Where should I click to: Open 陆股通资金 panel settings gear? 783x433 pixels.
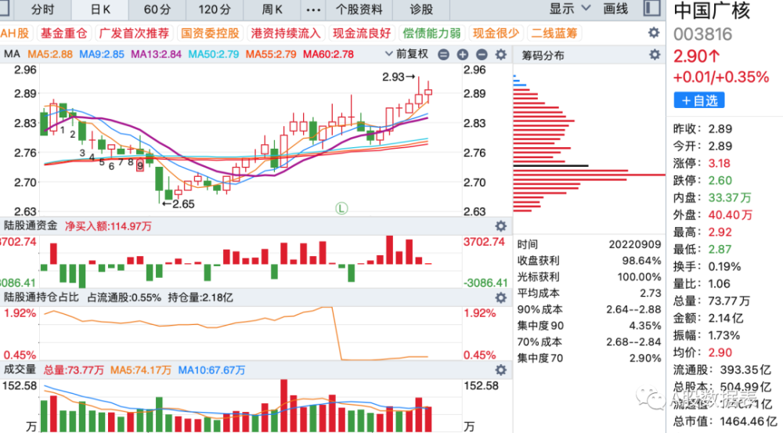(x=501, y=226)
